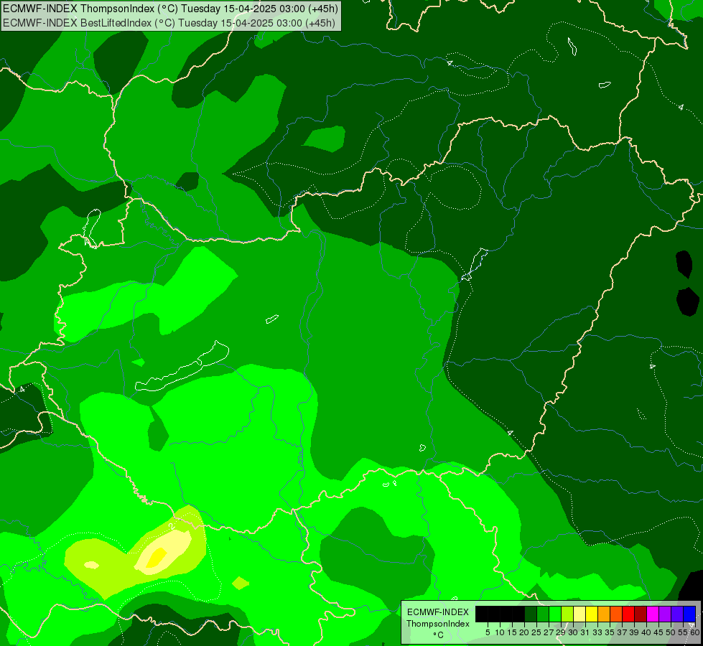Click the 'ThompsonIndex' label in the legend

point(438,624)
